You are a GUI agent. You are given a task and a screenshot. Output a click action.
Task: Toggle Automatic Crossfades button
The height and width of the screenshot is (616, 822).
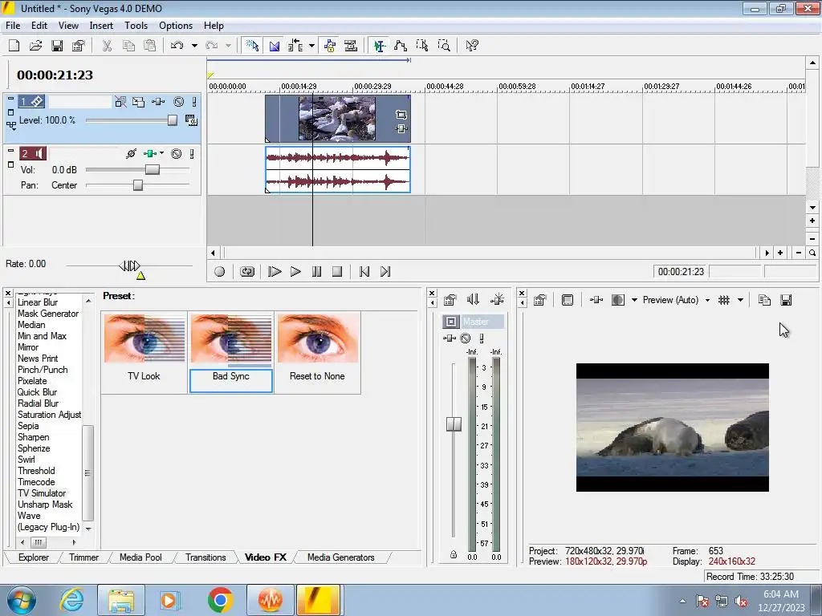(x=275, y=46)
